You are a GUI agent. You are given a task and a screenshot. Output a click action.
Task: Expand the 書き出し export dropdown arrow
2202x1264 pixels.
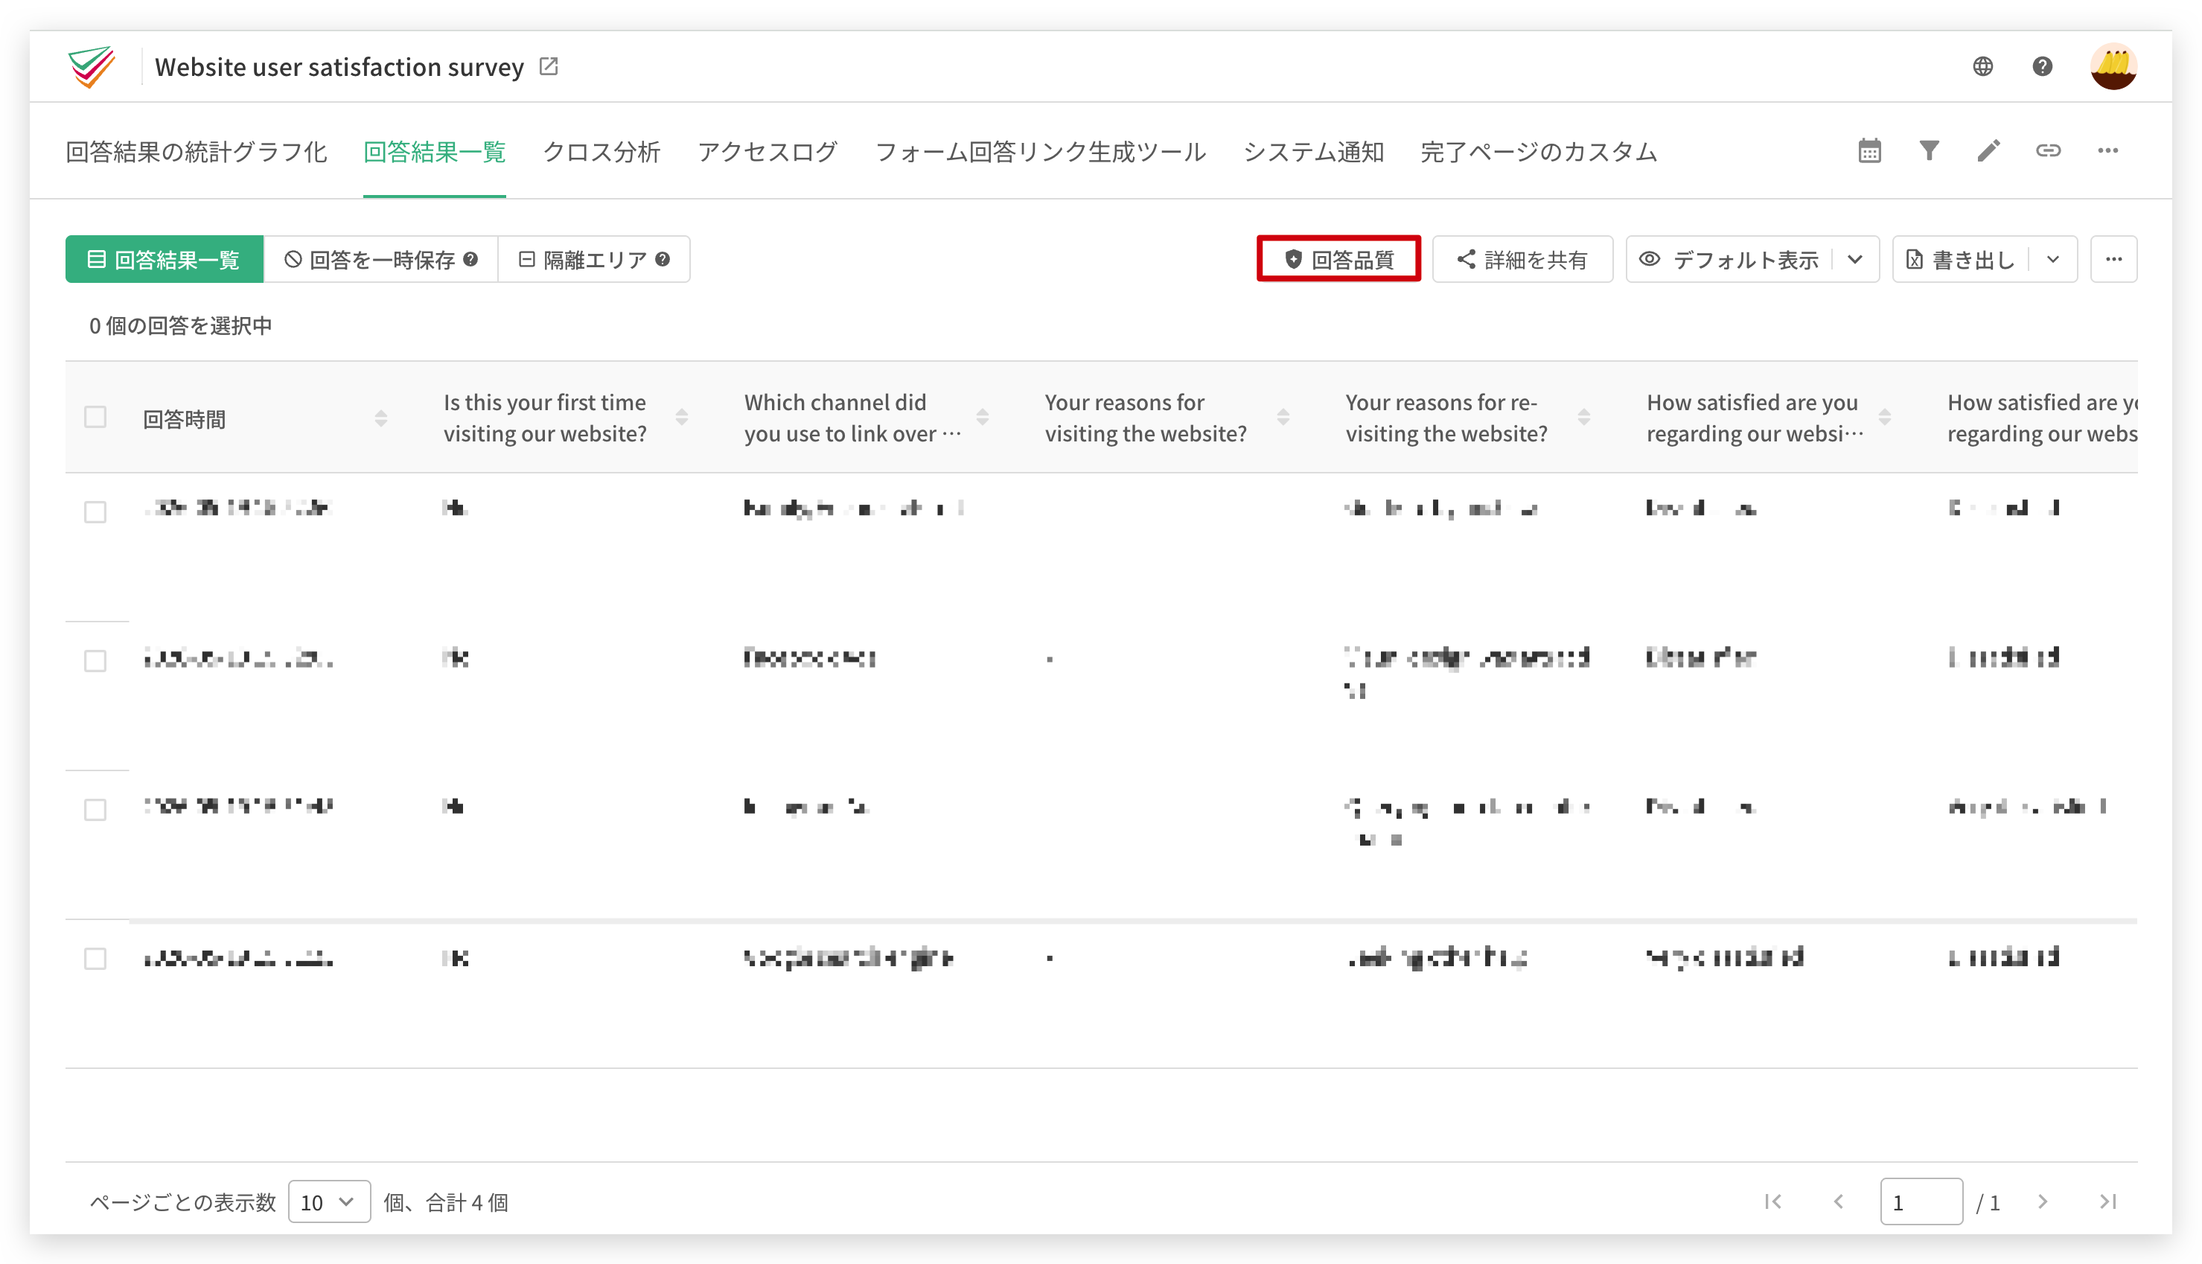click(x=2052, y=260)
